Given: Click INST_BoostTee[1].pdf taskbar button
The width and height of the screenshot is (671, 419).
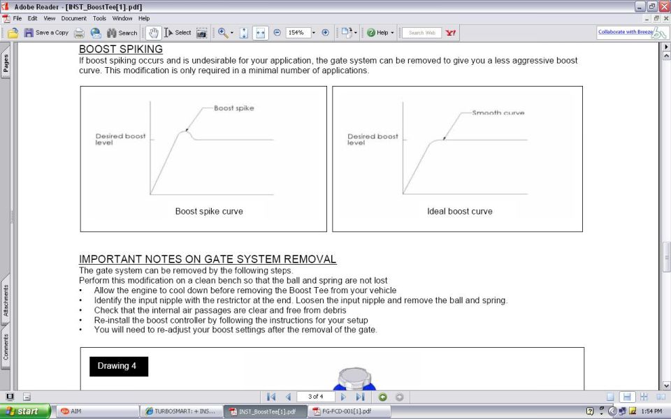Looking at the screenshot, I should click(x=266, y=411).
